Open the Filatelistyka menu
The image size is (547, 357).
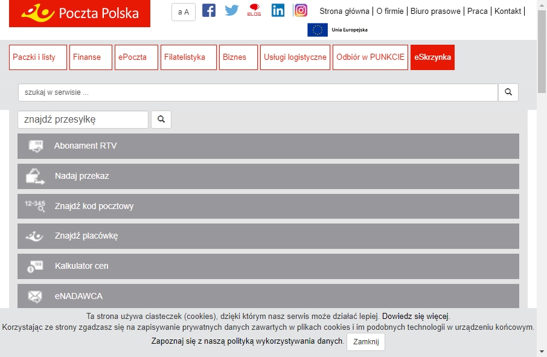click(188, 57)
